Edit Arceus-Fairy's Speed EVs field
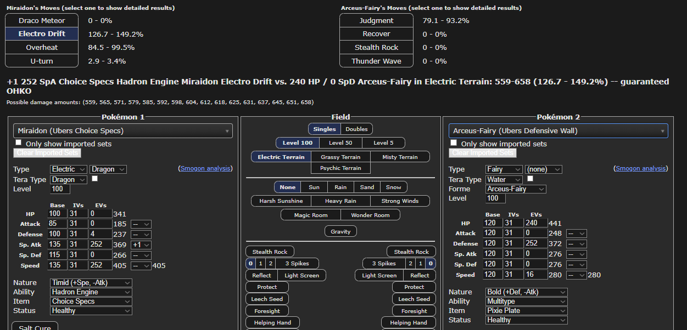Screen dimensions: 687x330 tap(536, 275)
